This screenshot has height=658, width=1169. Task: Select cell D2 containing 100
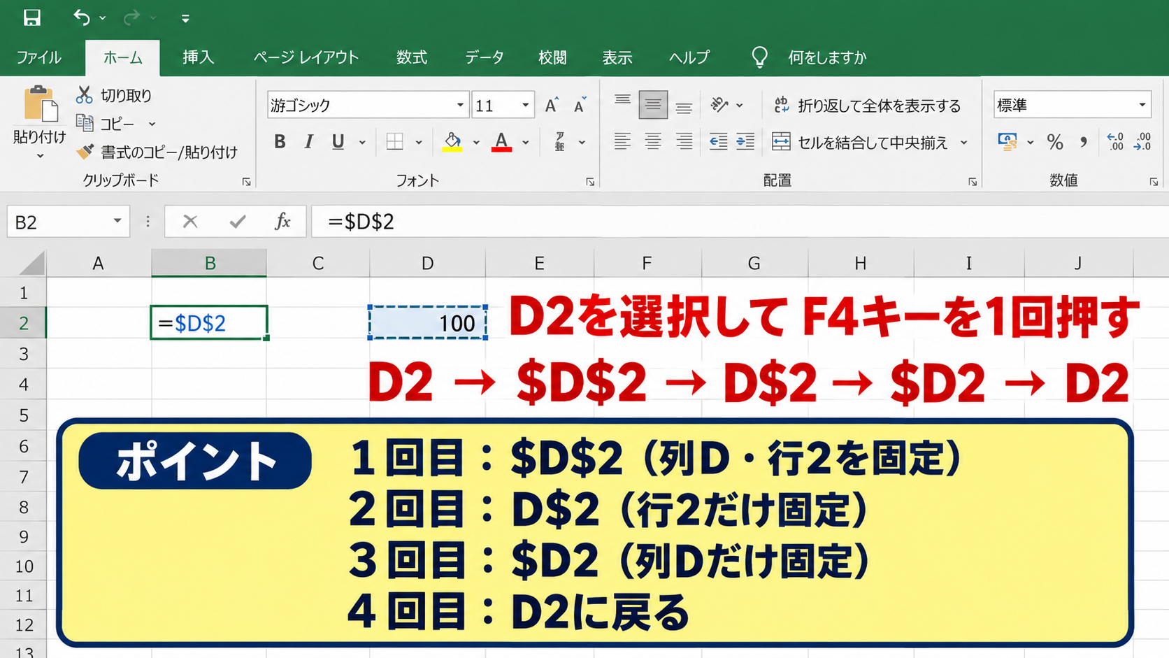pyautogui.click(x=427, y=323)
